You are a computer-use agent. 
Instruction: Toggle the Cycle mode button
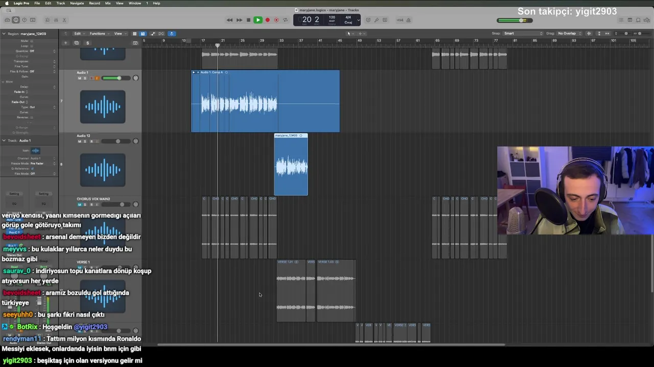pos(285,20)
